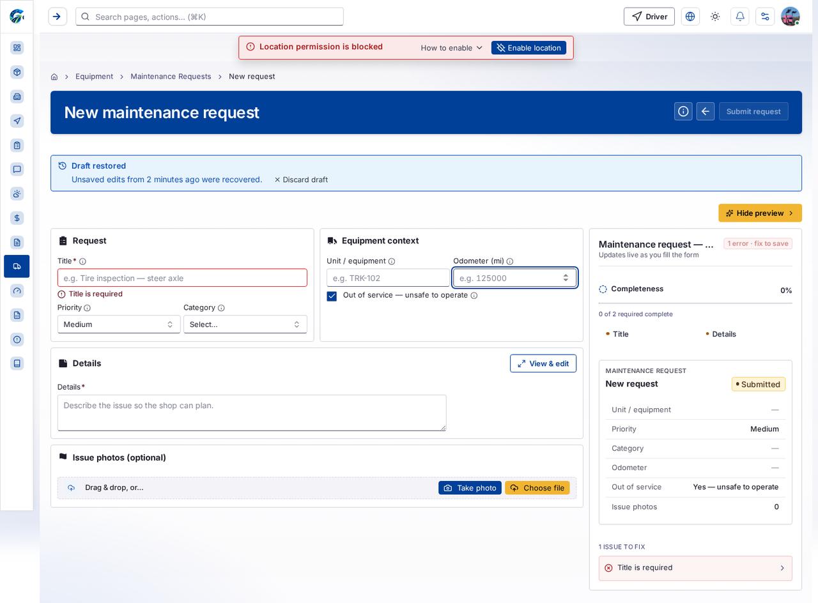
Task: Click Enable location button
Action: [x=529, y=48]
